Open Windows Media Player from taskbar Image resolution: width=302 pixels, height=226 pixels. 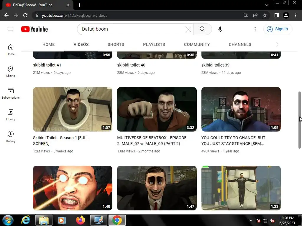pyautogui.click(x=62, y=220)
